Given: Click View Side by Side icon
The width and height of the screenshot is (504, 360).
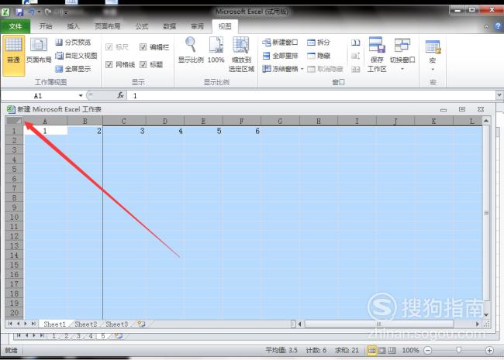Looking at the screenshot, I should [x=355, y=42].
